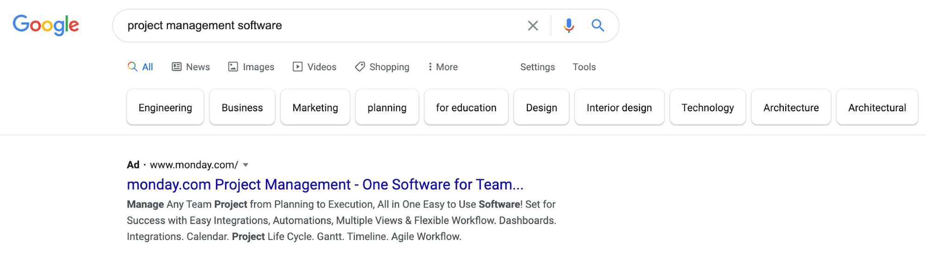Select the Design chip
This screenshot has height=262, width=926.
[x=542, y=107]
